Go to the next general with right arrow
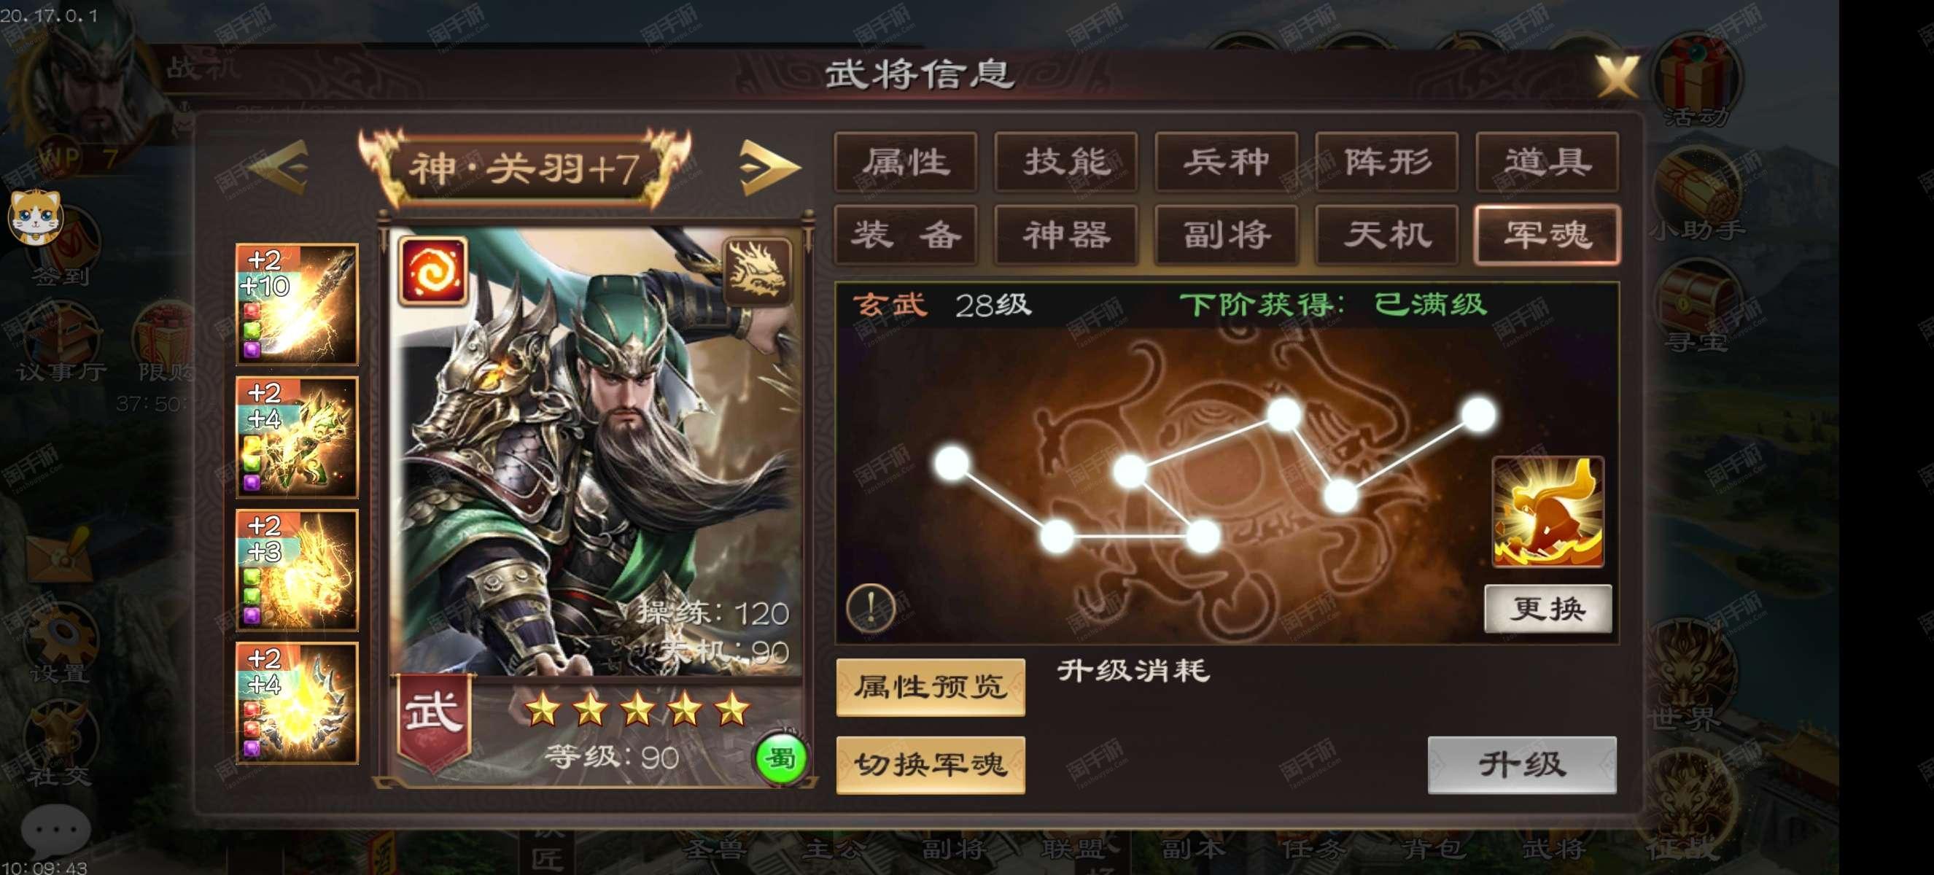1934x875 pixels. tap(767, 166)
